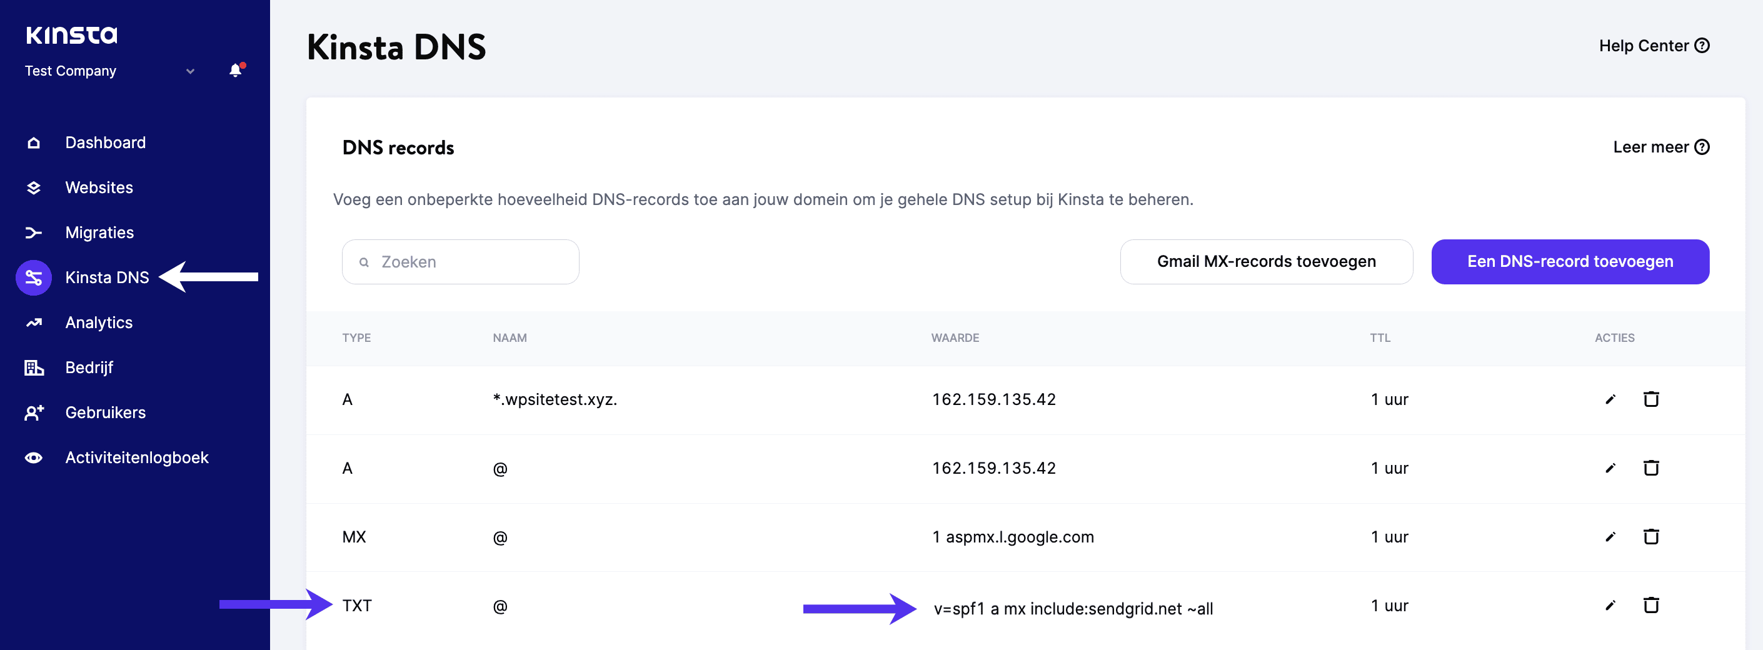This screenshot has width=1763, height=650.
Task: Click the search magnifier icon
Action: pyautogui.click(x=364, y=262)
